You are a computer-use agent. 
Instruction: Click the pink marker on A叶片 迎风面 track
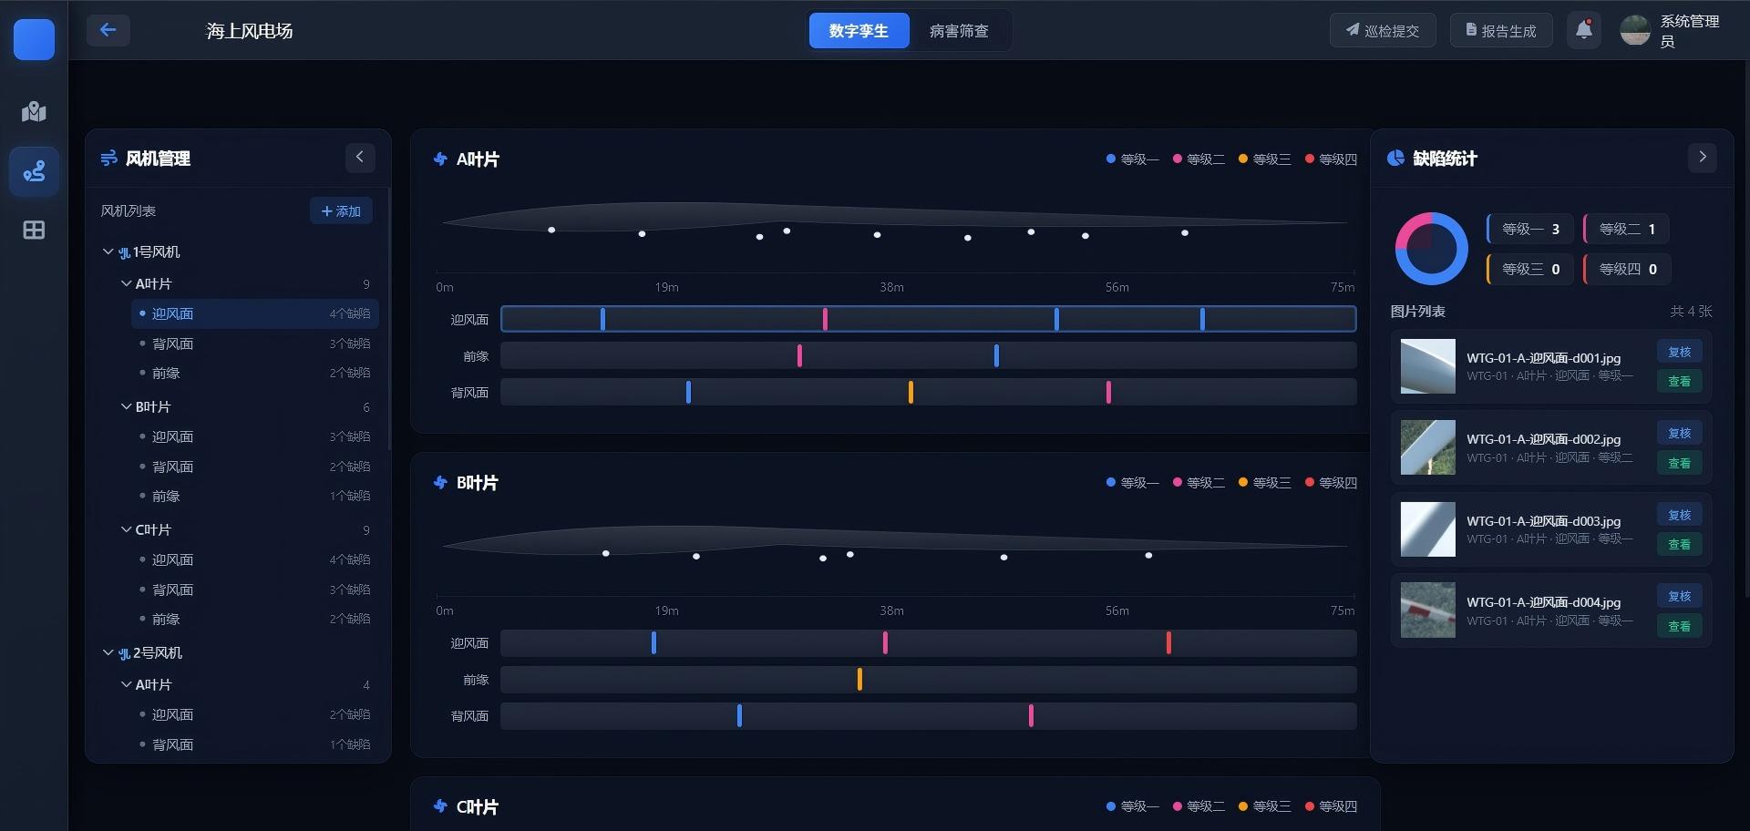[x=825, y=319]
